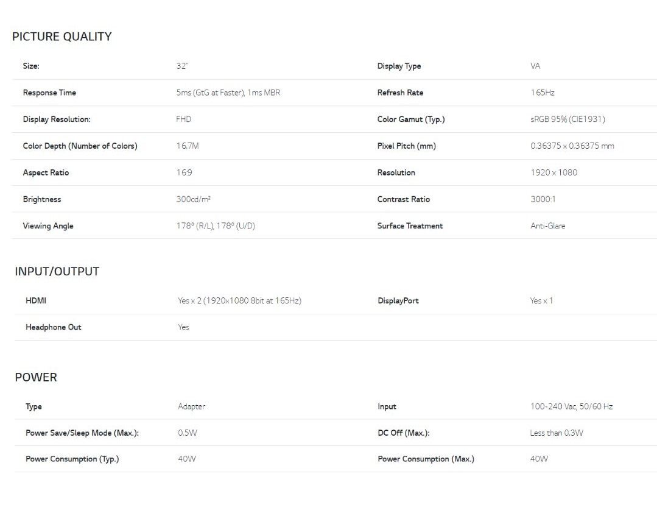Click the Surface Treatment Anti-Glare value
The width and height of the screenshot is (657, 510).
(x=547, y=226)
